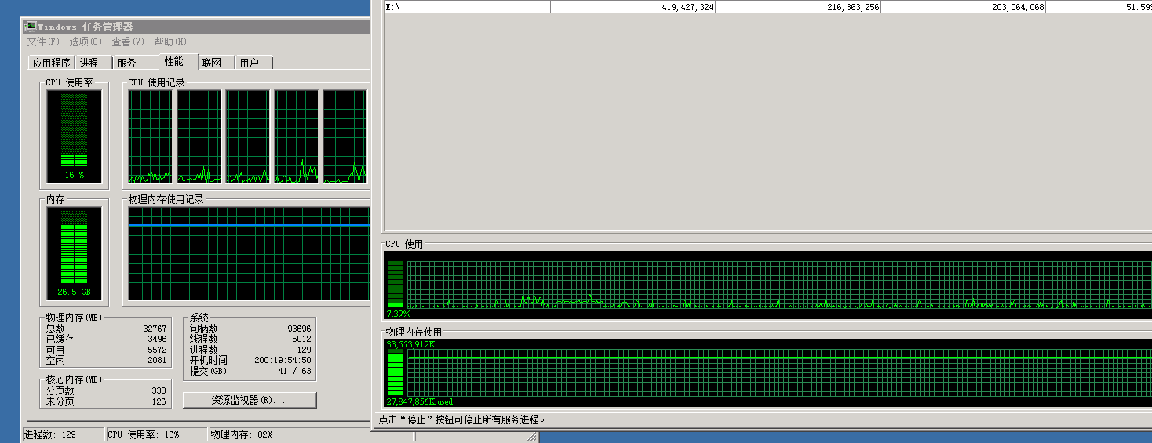This screenshot has width=1152, height=443.
Task: Click the memory meter showing 26.5 GB
Action: (x=74, y=253)
